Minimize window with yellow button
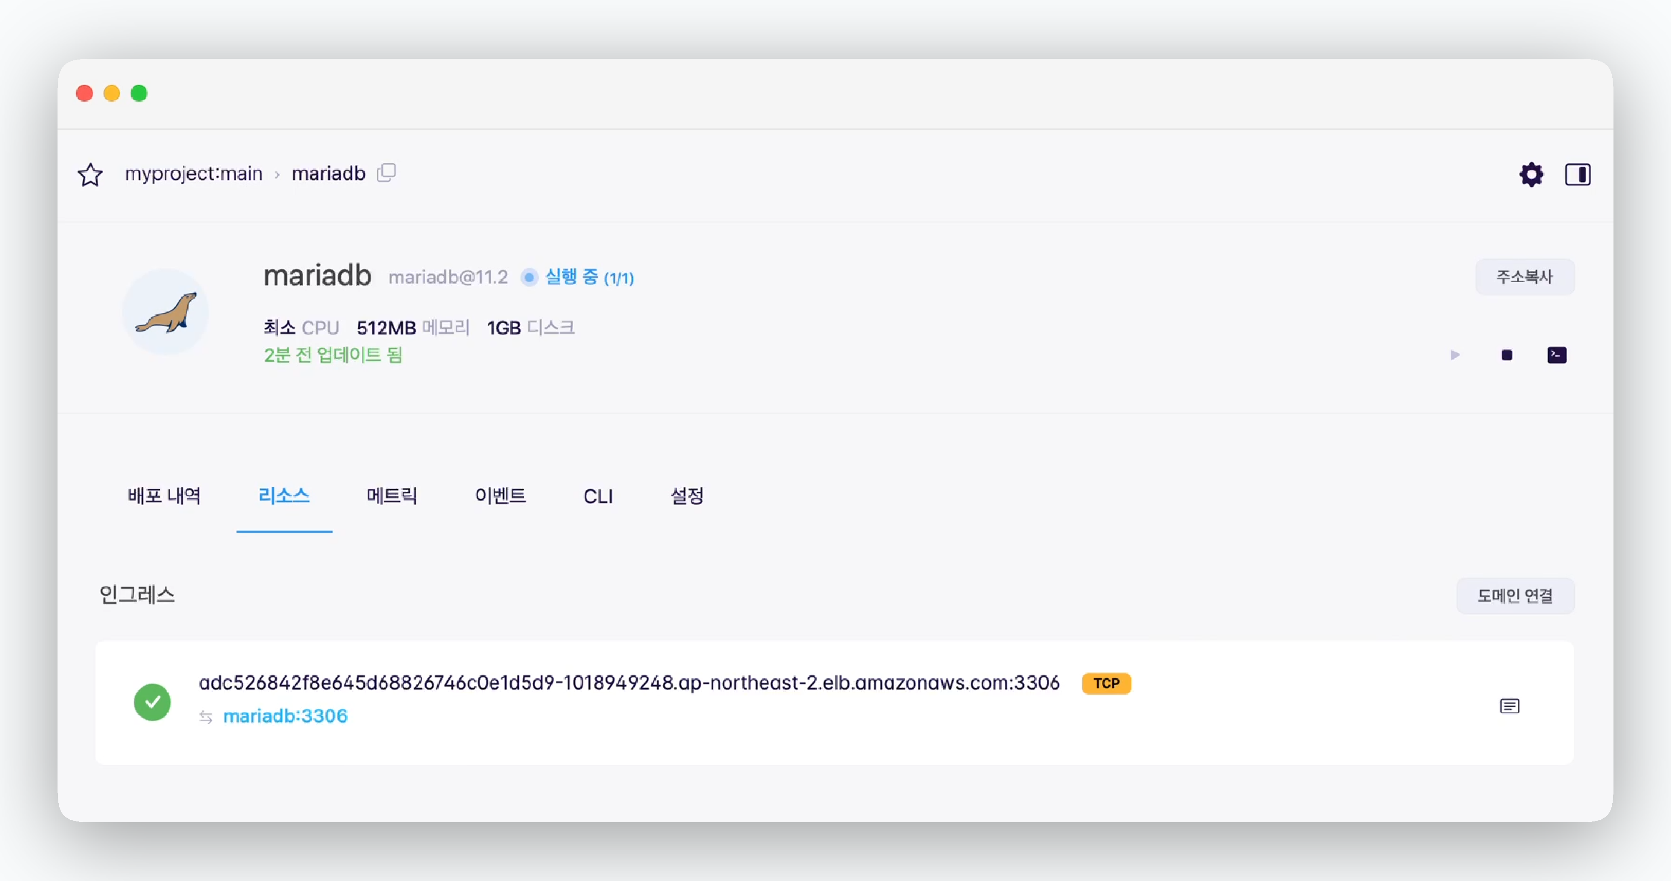The height and width of the screenshot is (881, 1671). pos(111,93)
